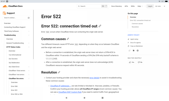The image size is (169, 101).
Task: Vote No for page helpfulness
Action: tap(140, 62)
